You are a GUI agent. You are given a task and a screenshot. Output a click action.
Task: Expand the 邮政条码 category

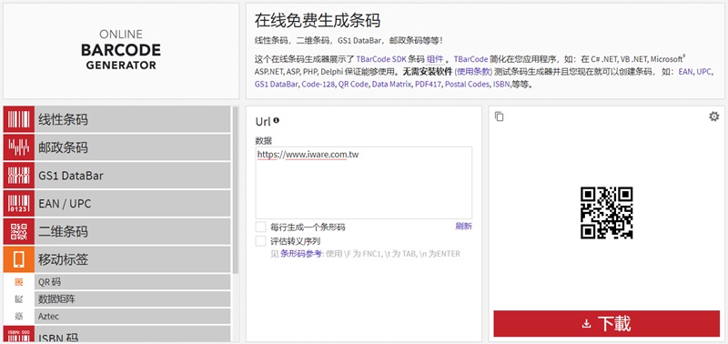click(x=117, y=147)
